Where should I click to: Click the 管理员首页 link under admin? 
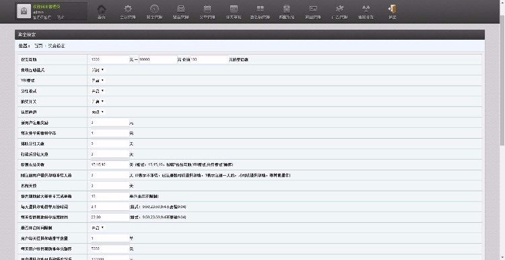(x=42, y=18)
